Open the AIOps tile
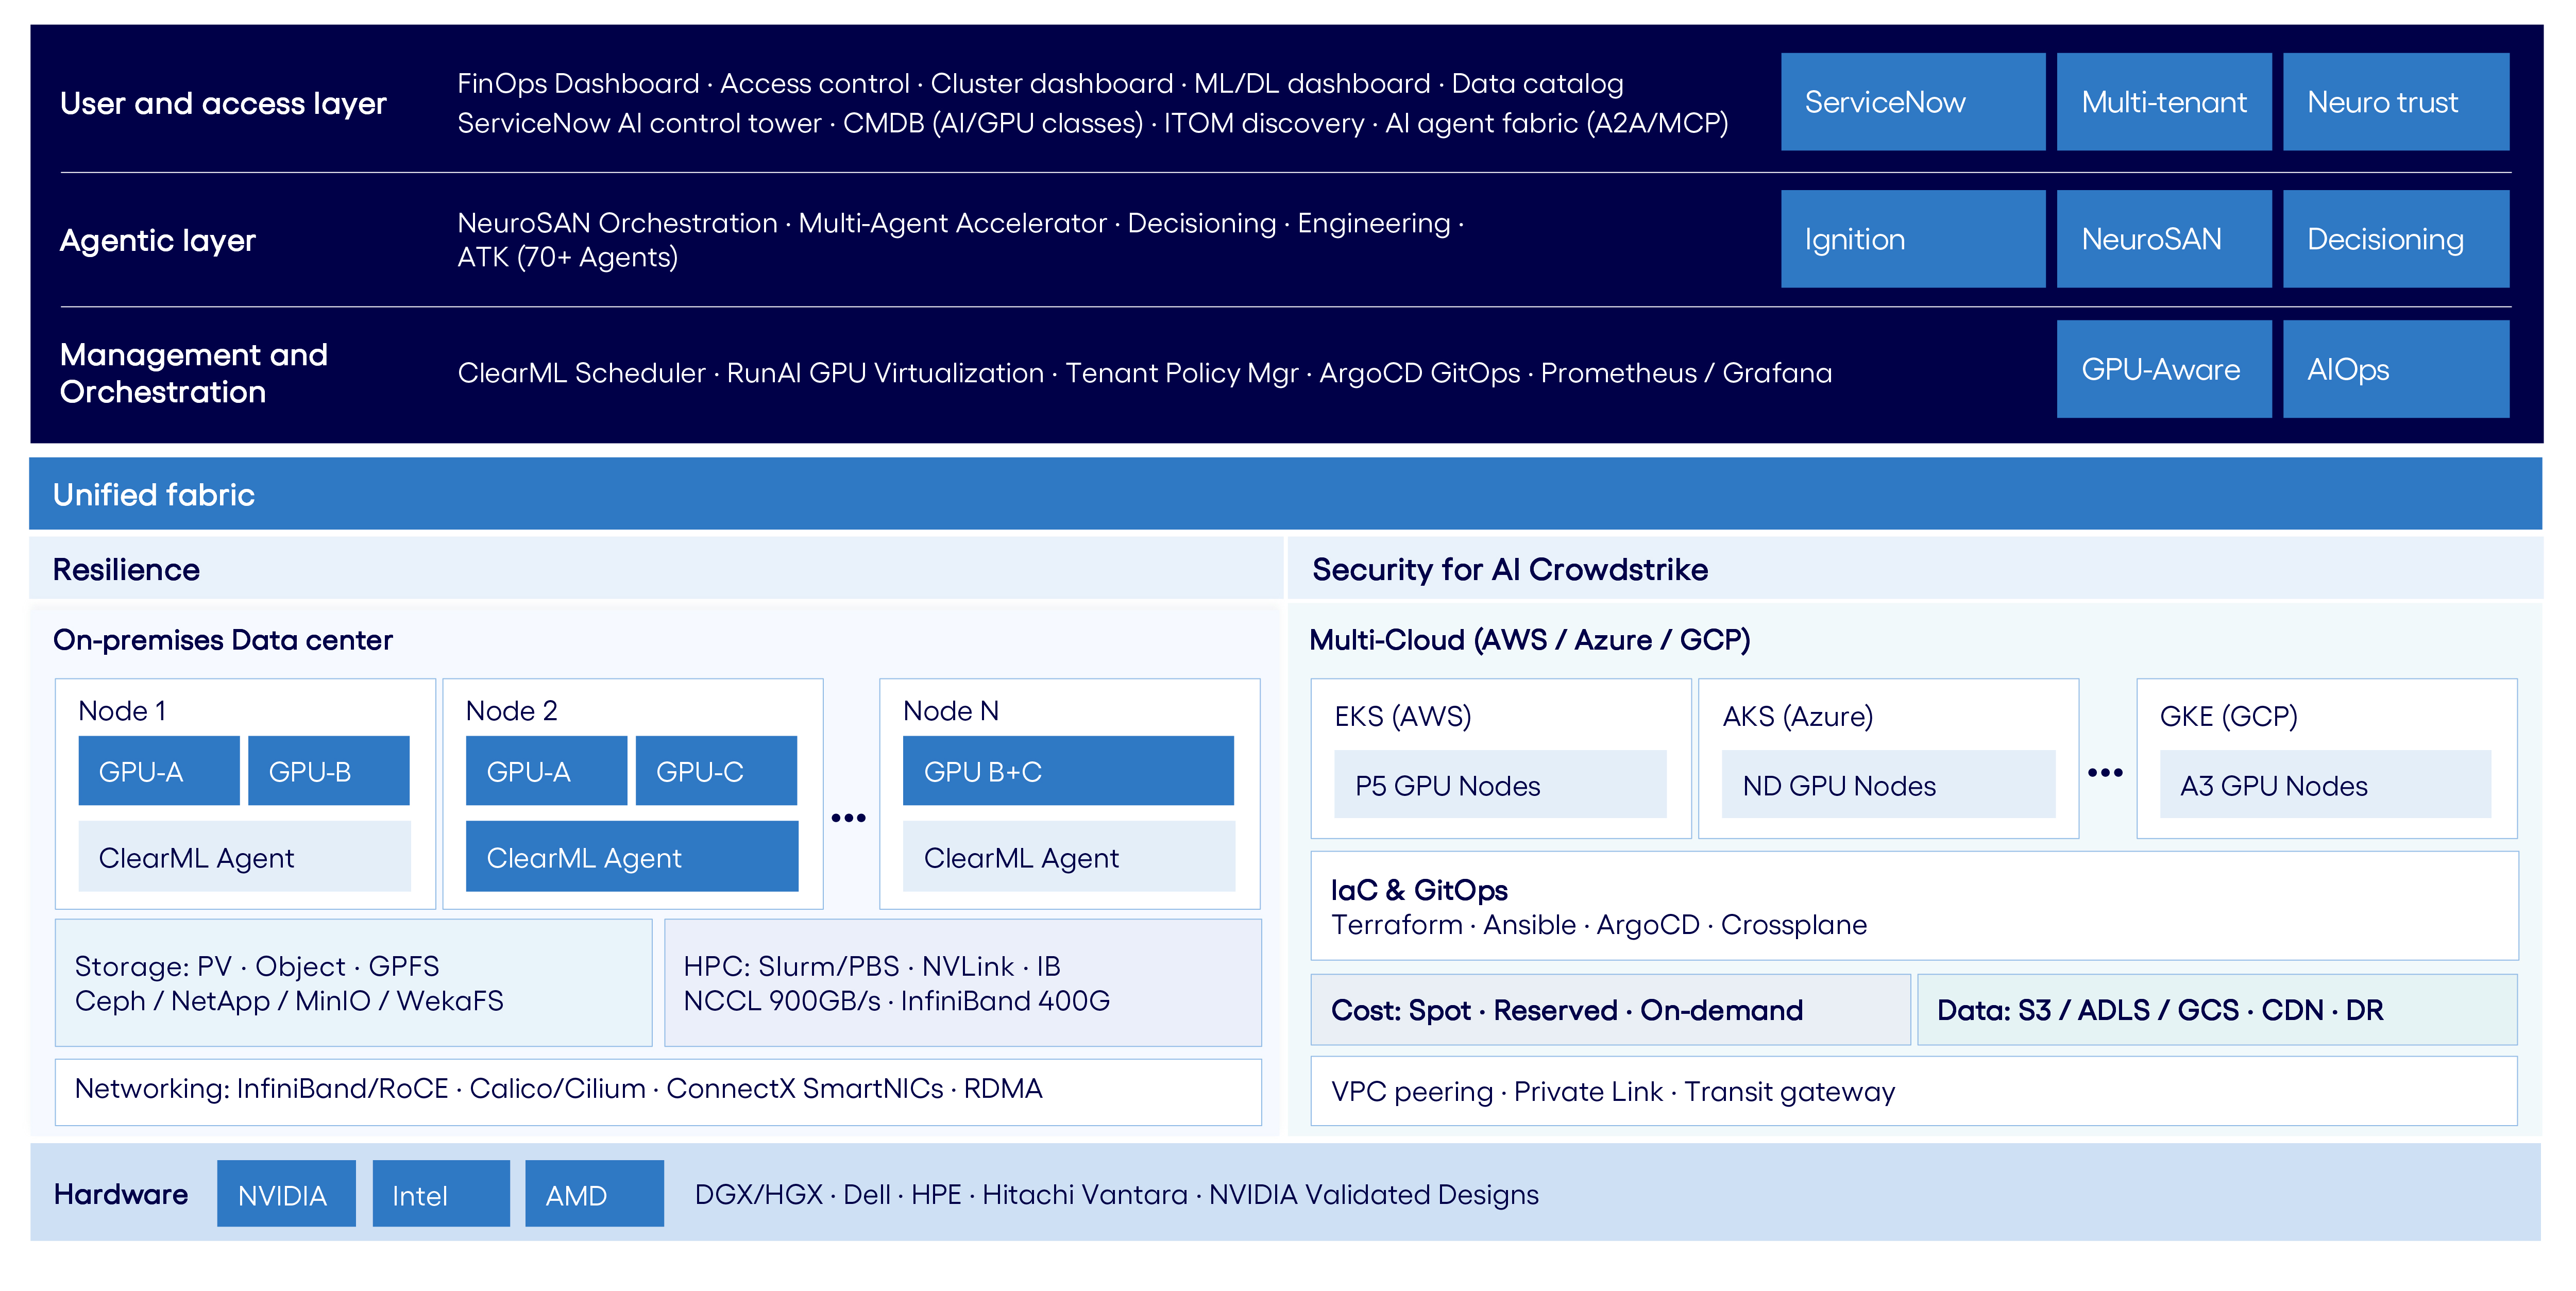The height and width of the screenshot is (1291, 2576). (2396, 369)
